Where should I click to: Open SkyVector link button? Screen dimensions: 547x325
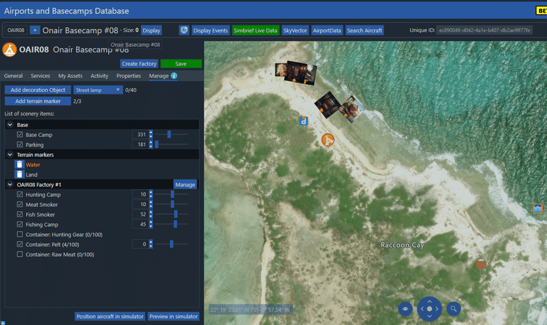[x=295, y=30]
